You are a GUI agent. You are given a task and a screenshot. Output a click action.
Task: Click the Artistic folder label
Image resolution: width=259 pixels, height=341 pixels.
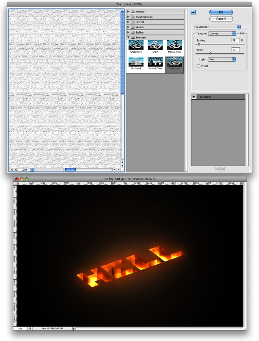coord(140,12)
